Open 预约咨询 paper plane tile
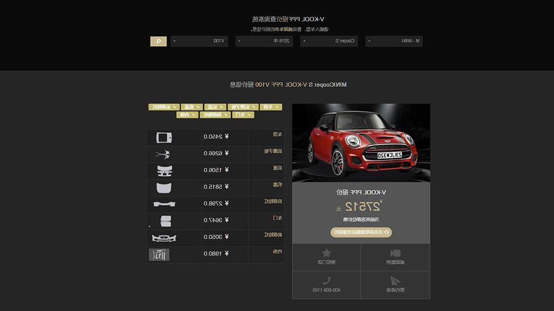This screenshot has height=311, width=554. point(396,285)
